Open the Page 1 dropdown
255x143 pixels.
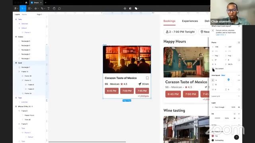click(39, 14)
